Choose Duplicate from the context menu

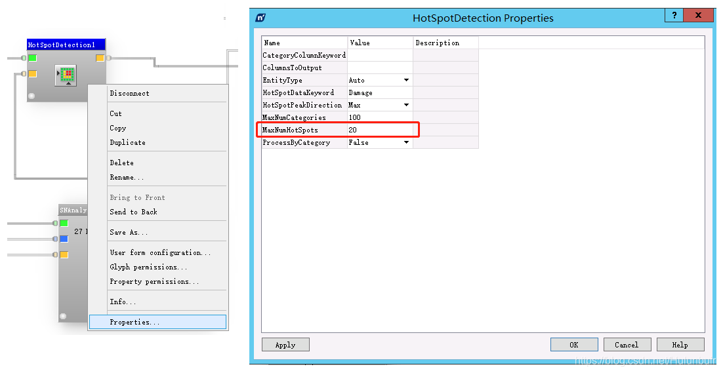128,143
